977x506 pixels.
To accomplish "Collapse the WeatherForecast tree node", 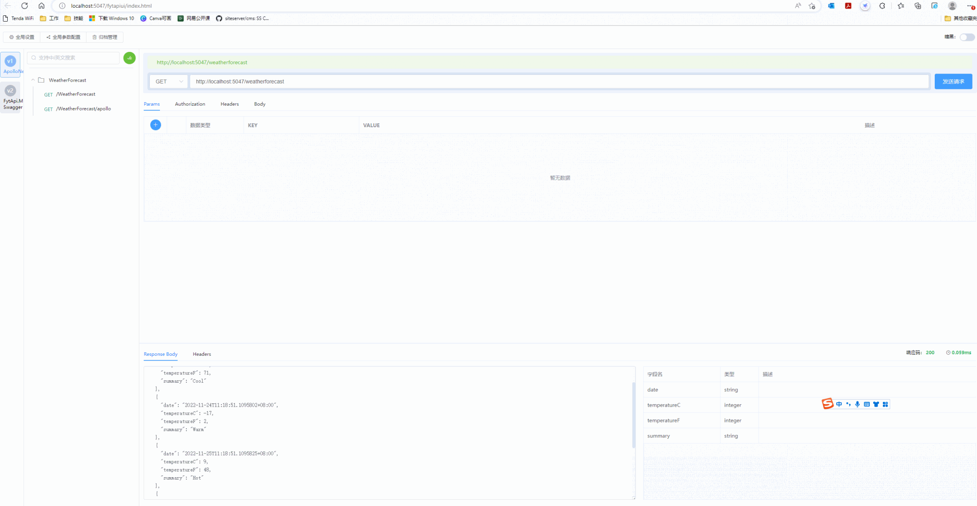I will pos(33,80).
